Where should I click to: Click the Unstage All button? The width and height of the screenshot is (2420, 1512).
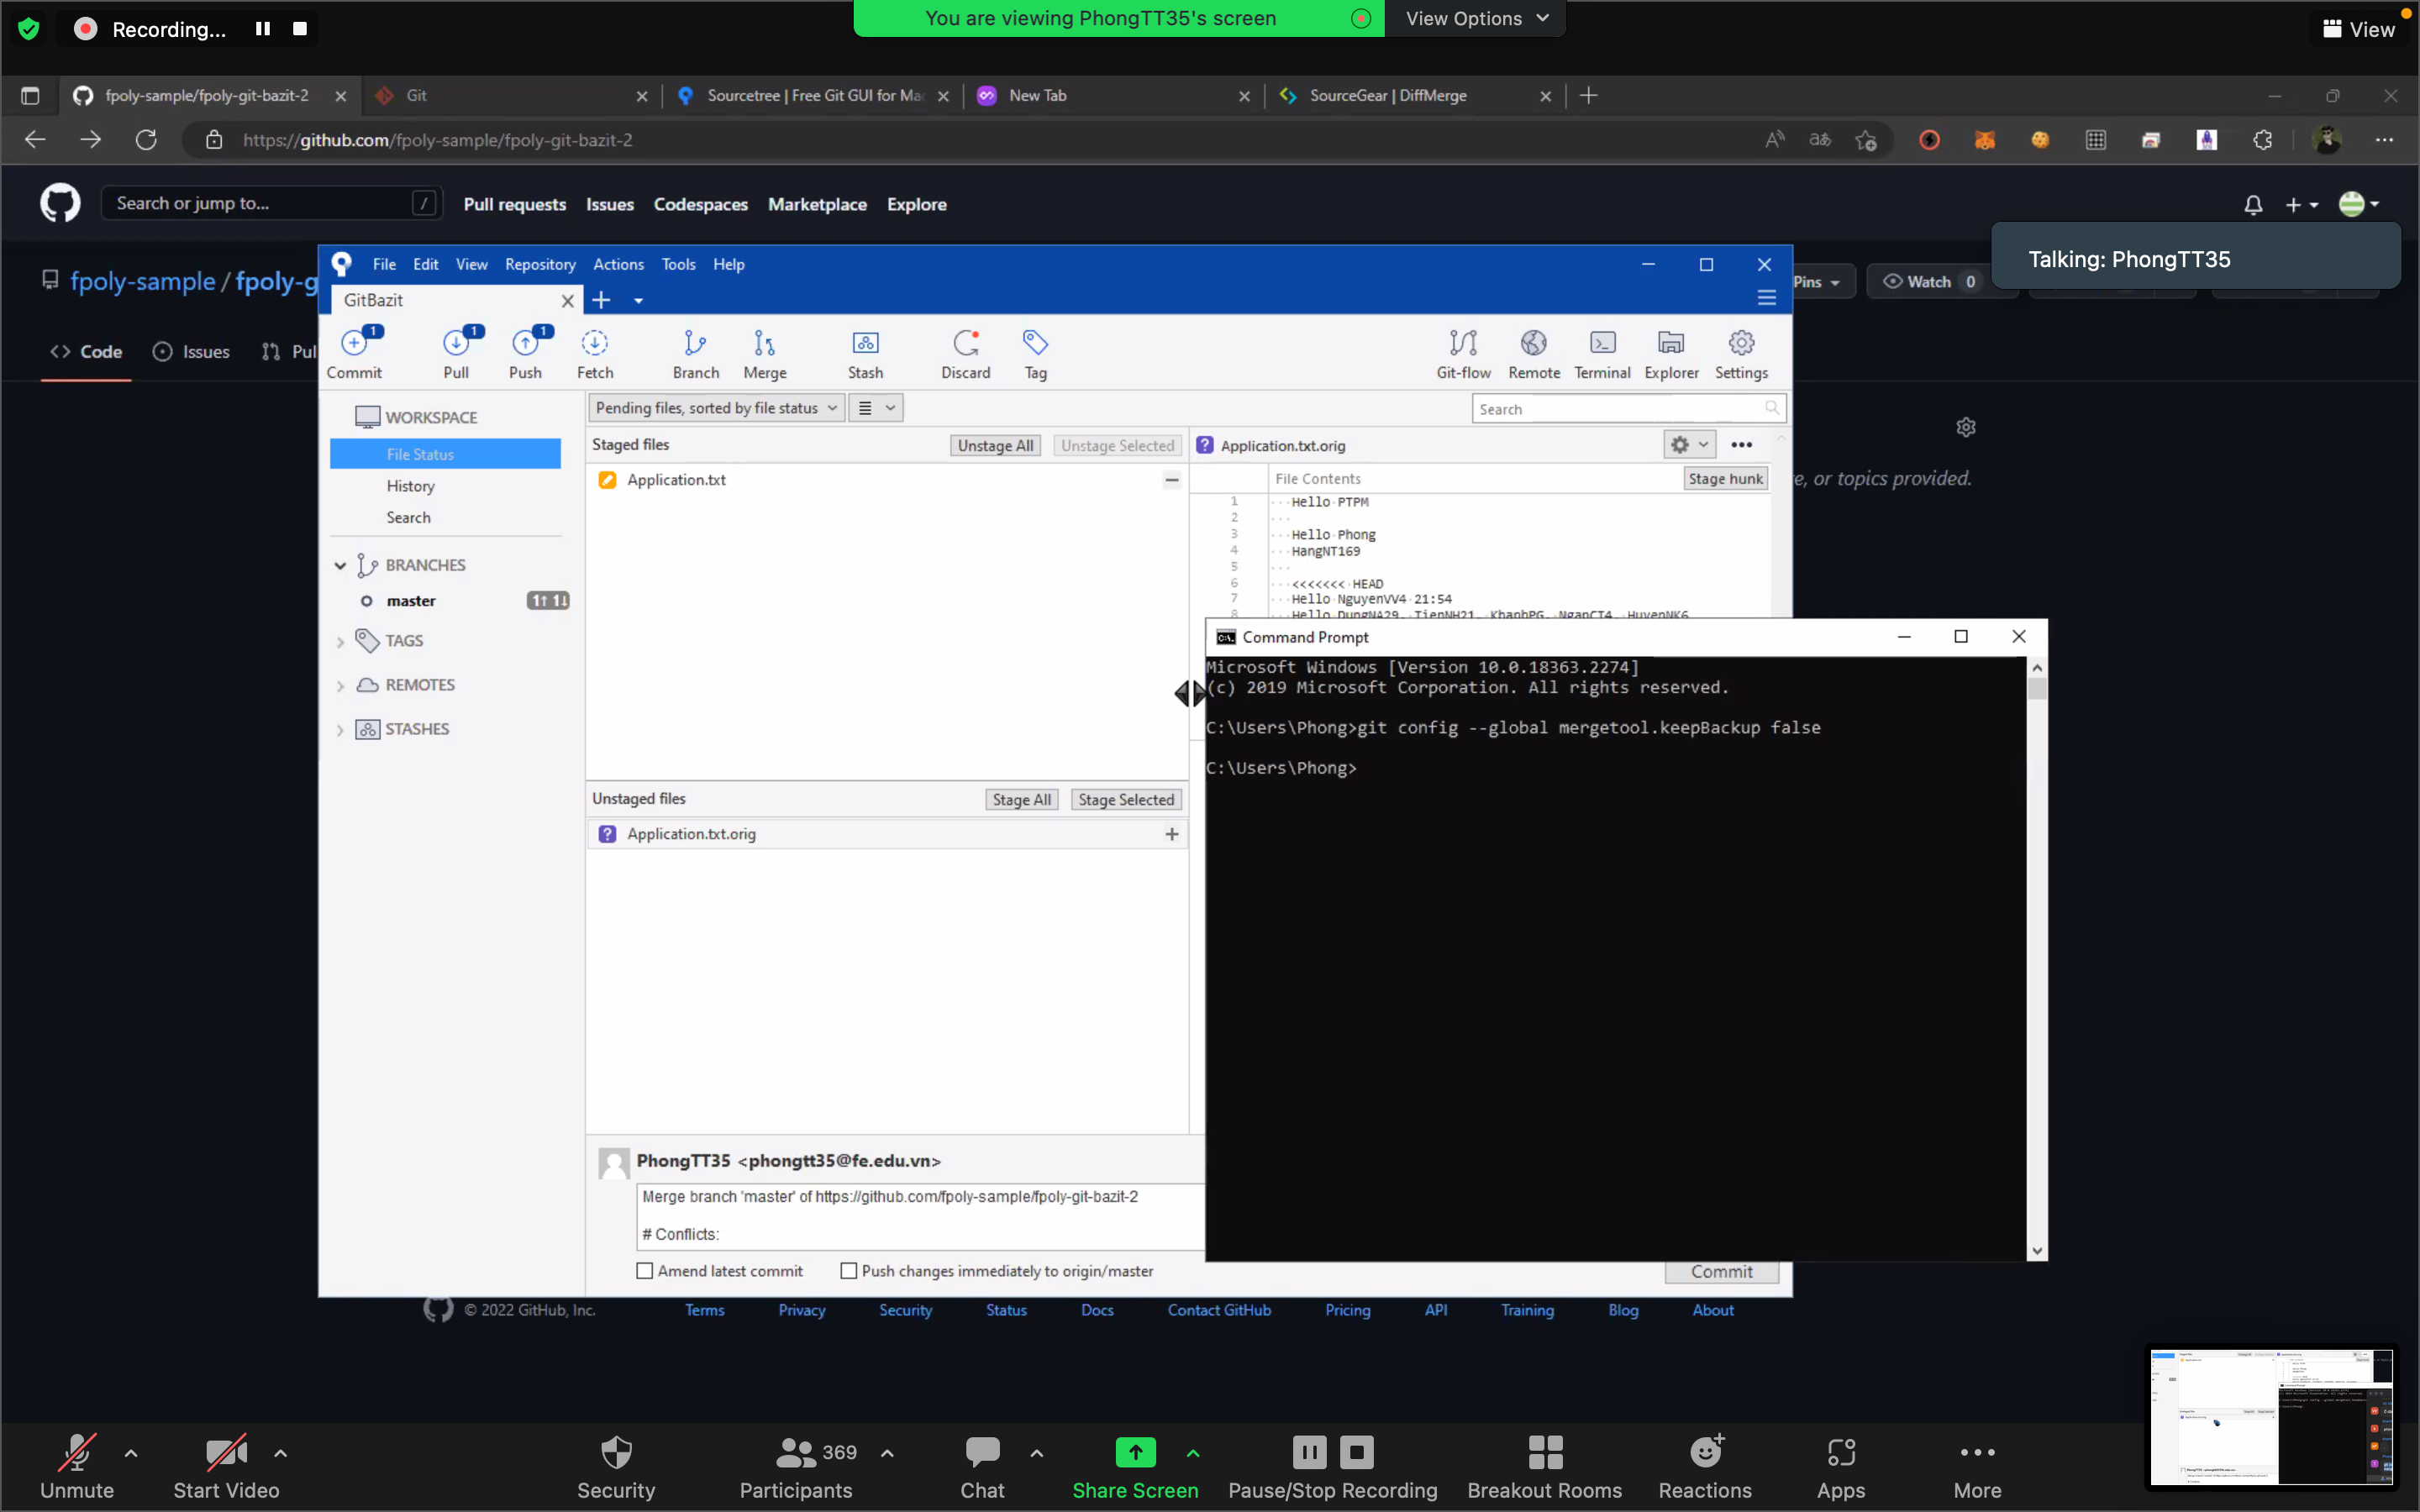tap(995, 446)
